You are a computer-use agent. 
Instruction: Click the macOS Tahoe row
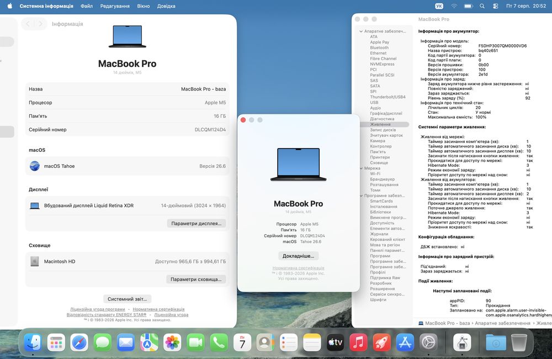point(127,166)
